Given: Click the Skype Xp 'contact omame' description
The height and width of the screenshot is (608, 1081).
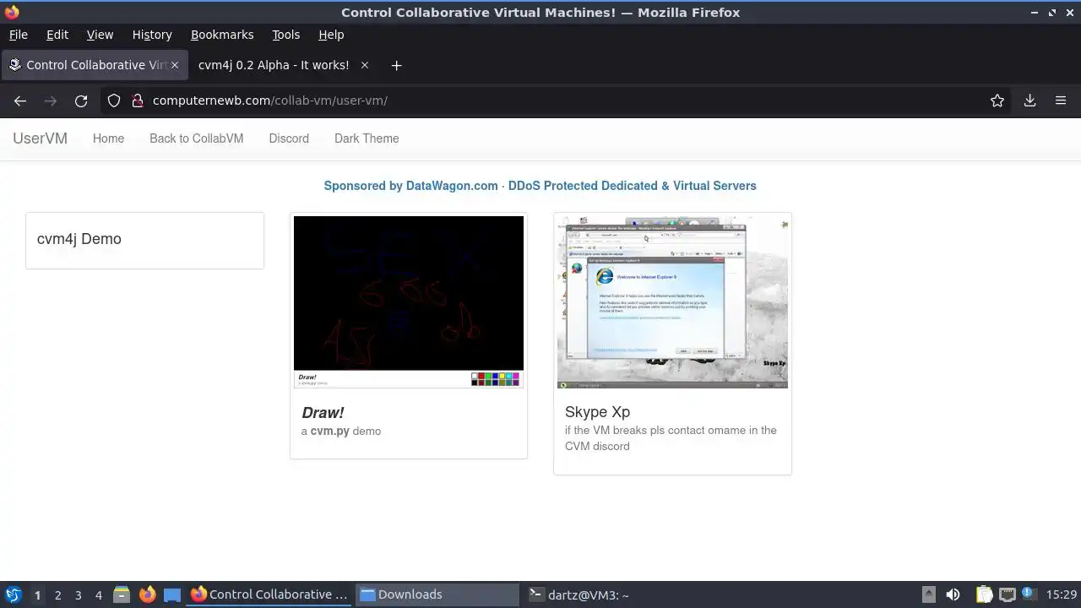Looking at the screenshot, I should tap(671, 438).
